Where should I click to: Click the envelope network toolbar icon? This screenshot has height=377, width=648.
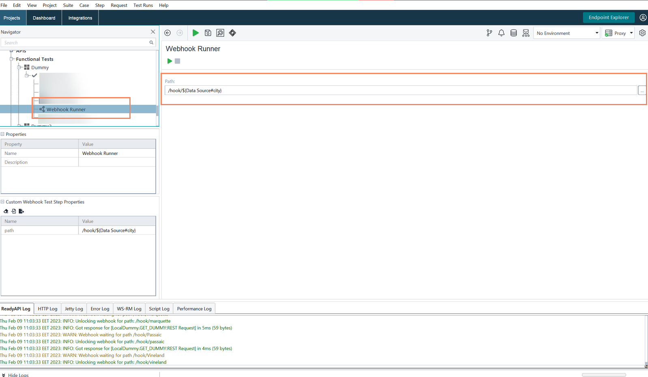tap(526, 33)
